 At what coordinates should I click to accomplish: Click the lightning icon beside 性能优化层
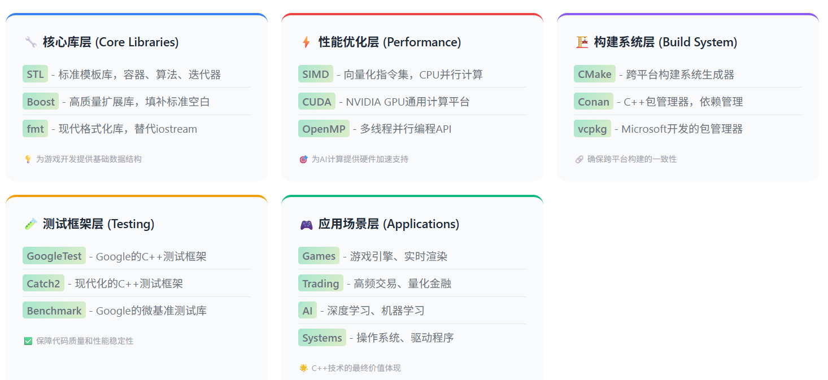[306, 42]
